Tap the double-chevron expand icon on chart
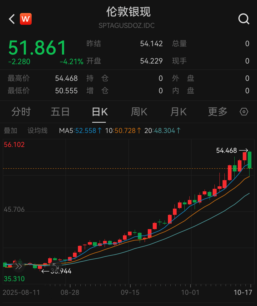Image resolution: width=257 pixels, height=306 pixels. click(x=18, y=266)
